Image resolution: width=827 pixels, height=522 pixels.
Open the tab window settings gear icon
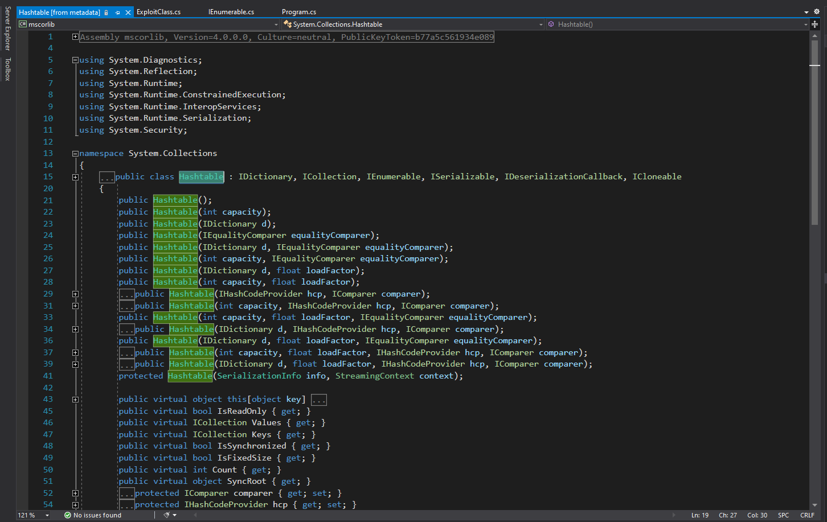[818, 12]
